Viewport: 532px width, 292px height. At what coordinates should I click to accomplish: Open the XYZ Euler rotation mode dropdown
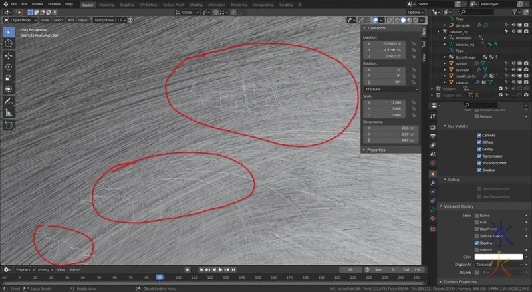point(391,88)
